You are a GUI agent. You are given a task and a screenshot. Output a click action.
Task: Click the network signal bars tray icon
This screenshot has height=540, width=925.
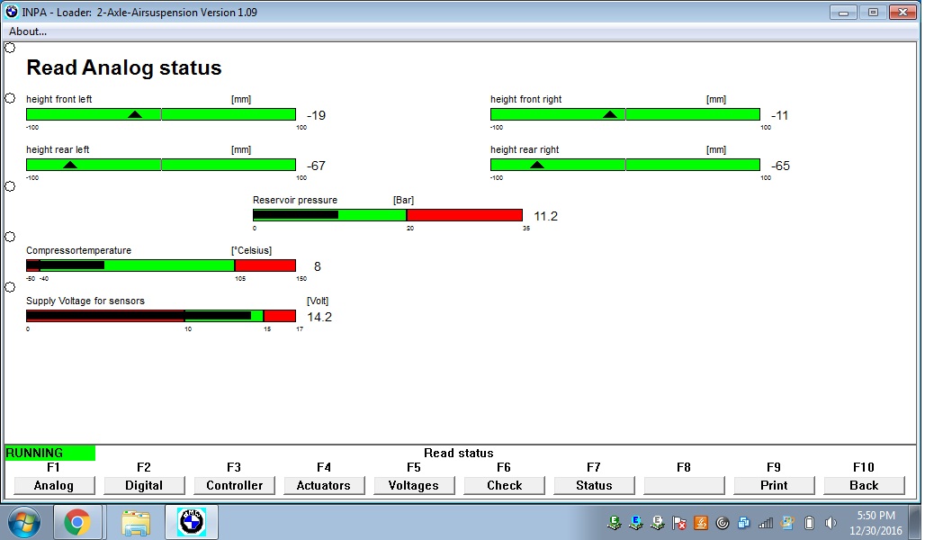766,523
